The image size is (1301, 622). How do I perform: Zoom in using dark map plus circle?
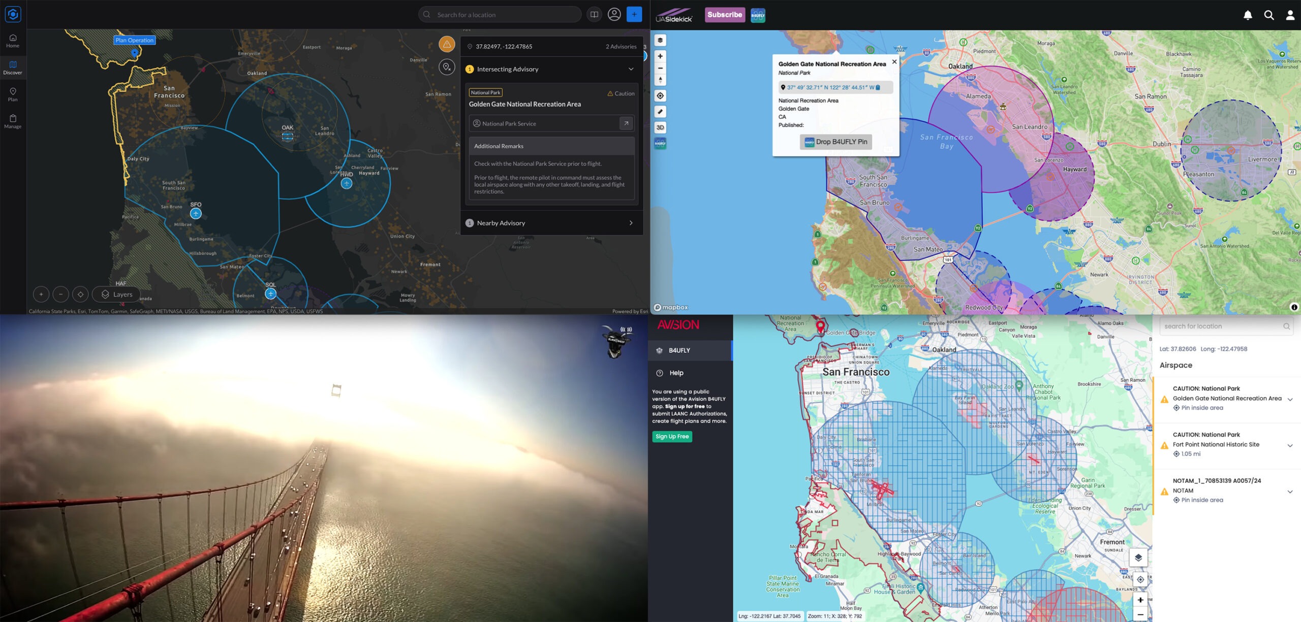point(41,294)
